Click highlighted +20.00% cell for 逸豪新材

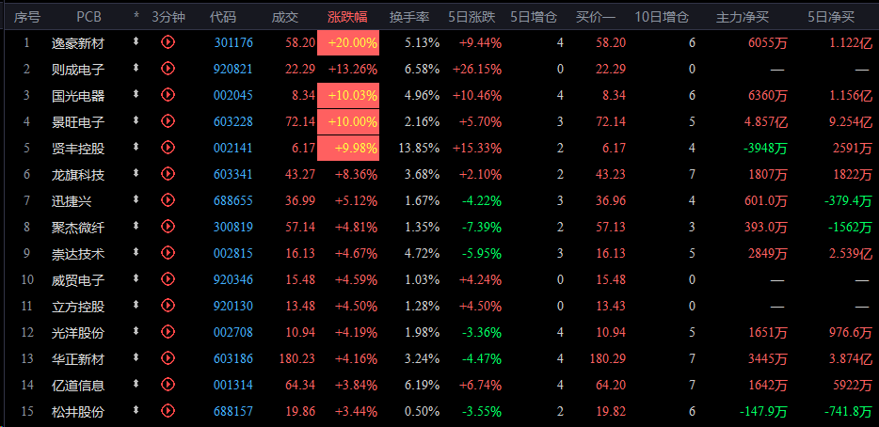(348, 42)
